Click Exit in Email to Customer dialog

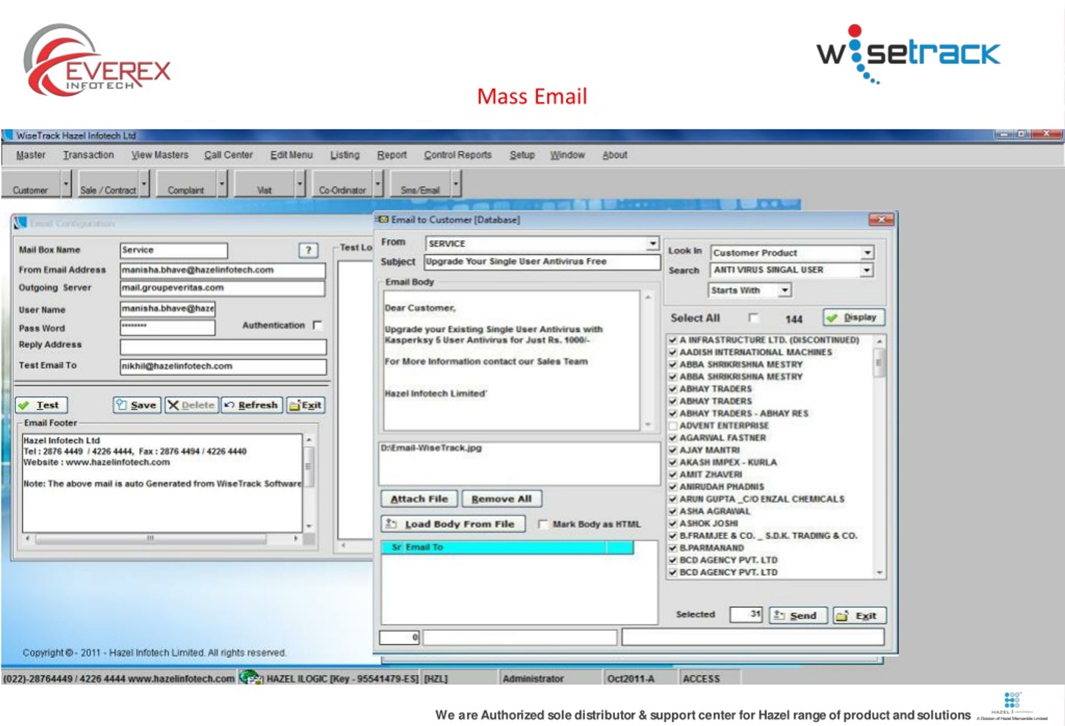pos(859,615)
